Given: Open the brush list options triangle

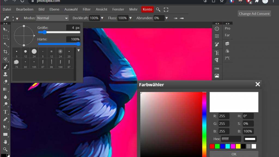Looking at the screenshot, I should click(78, 50).
